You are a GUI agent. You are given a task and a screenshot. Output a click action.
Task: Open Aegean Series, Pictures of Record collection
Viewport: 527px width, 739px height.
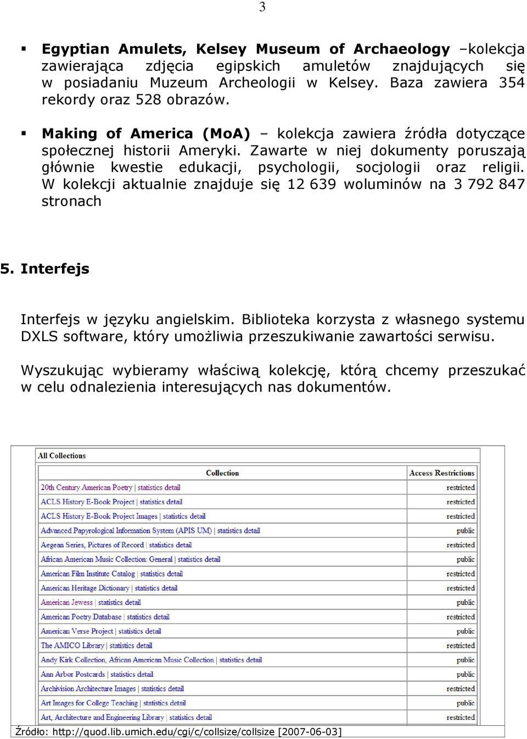[x=92, y=545]
